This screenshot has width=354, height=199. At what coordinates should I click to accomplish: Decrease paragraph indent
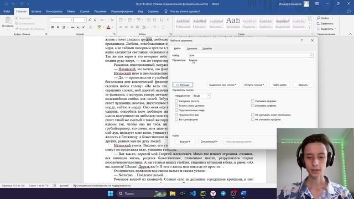point(149,20)
